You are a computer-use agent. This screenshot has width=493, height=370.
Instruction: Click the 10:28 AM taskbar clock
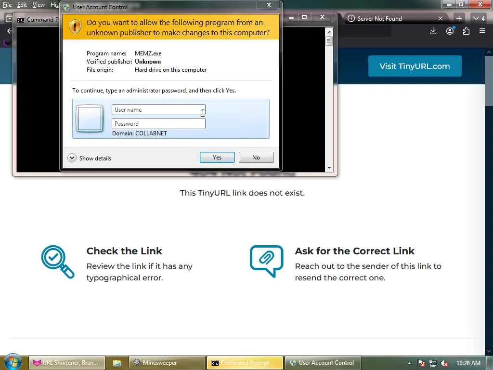point(468,363)
